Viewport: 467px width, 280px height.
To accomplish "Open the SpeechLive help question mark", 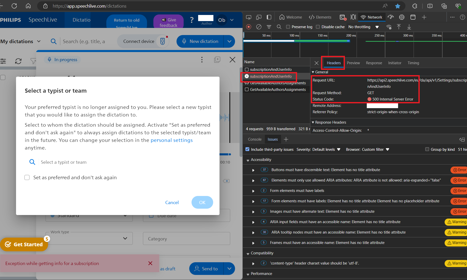I will click(192, 20).
